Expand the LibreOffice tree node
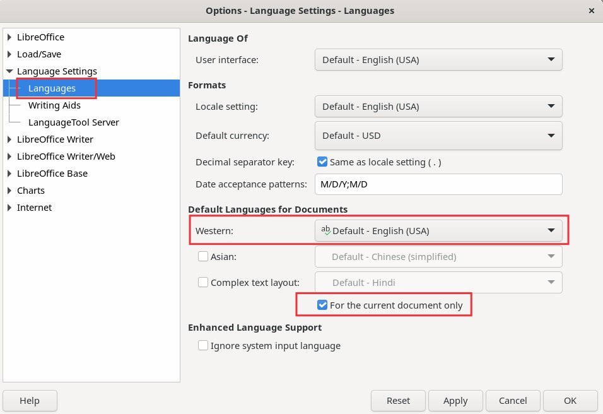This screenshot has height=414, width=603. click(x=9, y=37)
